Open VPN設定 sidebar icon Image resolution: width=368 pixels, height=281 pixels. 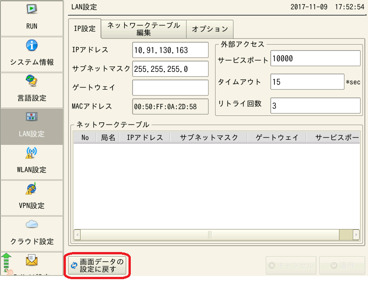pos(32,189)
